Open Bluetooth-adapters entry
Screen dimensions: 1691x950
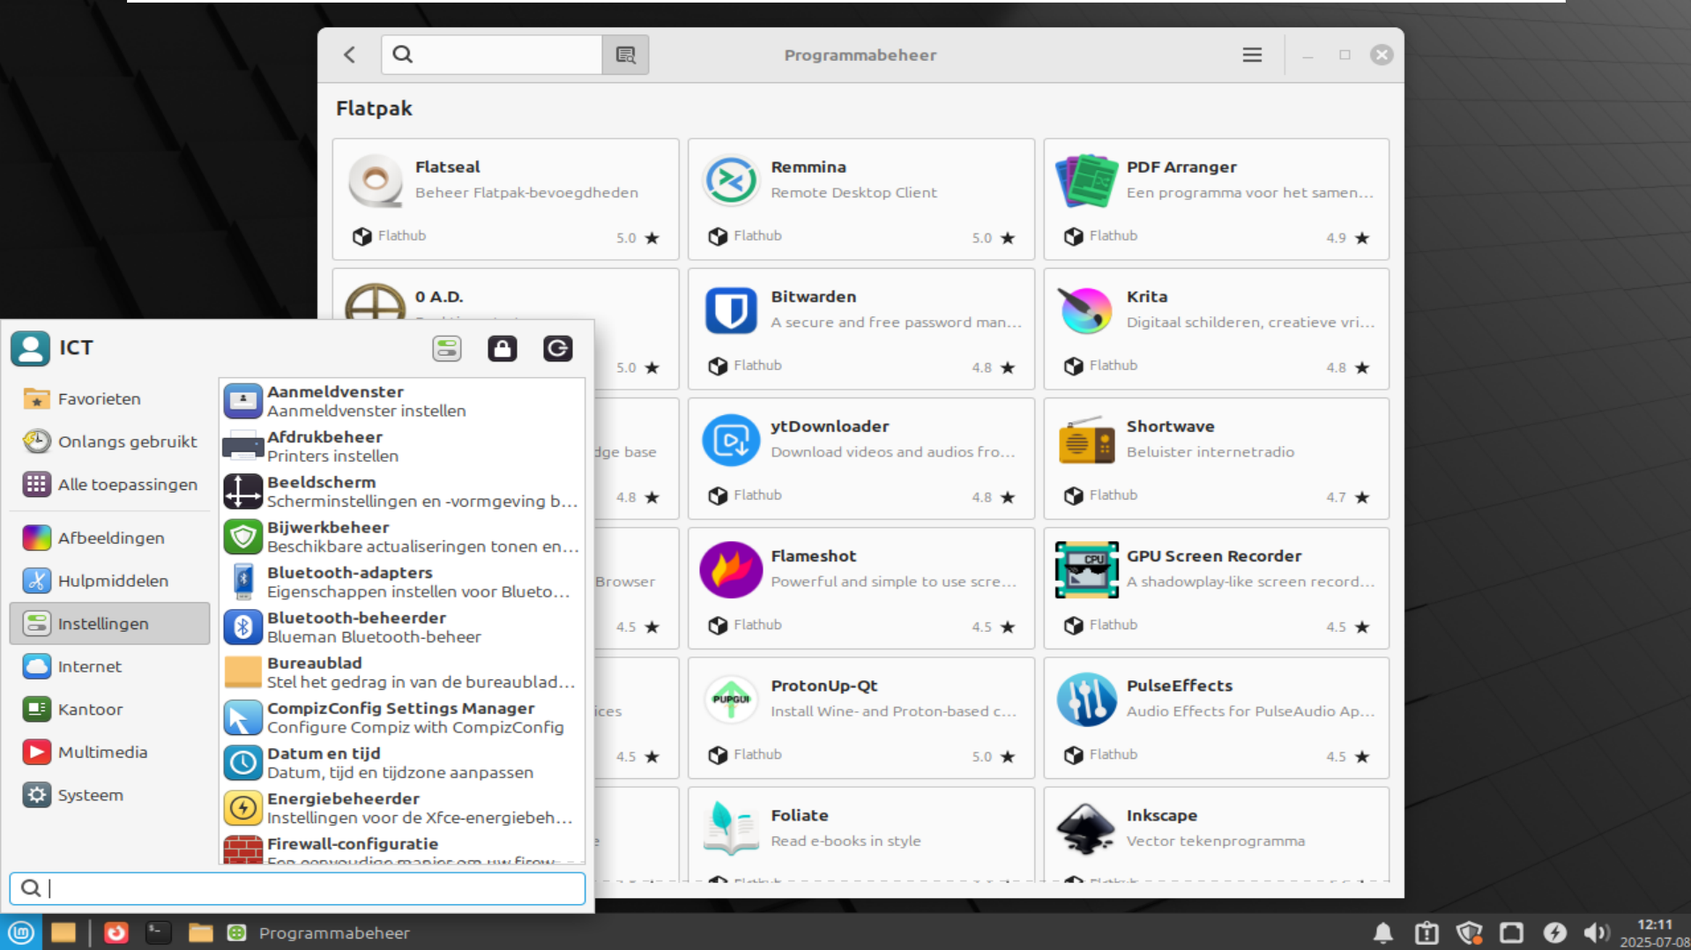point(402,582)
